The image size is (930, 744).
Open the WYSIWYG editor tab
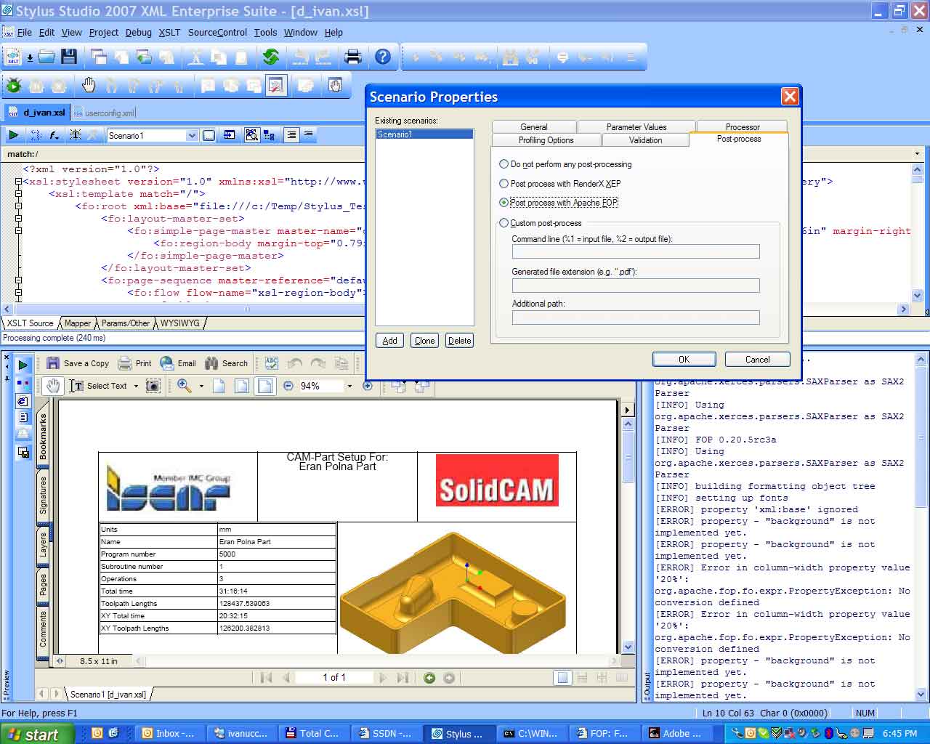point(179,323)
